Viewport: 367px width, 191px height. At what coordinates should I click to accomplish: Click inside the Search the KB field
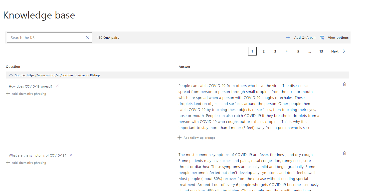pos(45,37)
